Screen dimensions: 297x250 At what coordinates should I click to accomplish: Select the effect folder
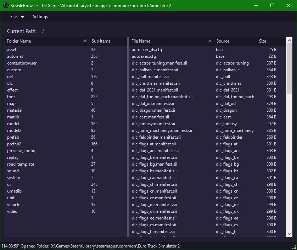click(66, 90)
